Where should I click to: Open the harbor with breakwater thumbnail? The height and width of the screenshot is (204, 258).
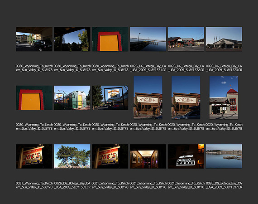tap(224, 156)
